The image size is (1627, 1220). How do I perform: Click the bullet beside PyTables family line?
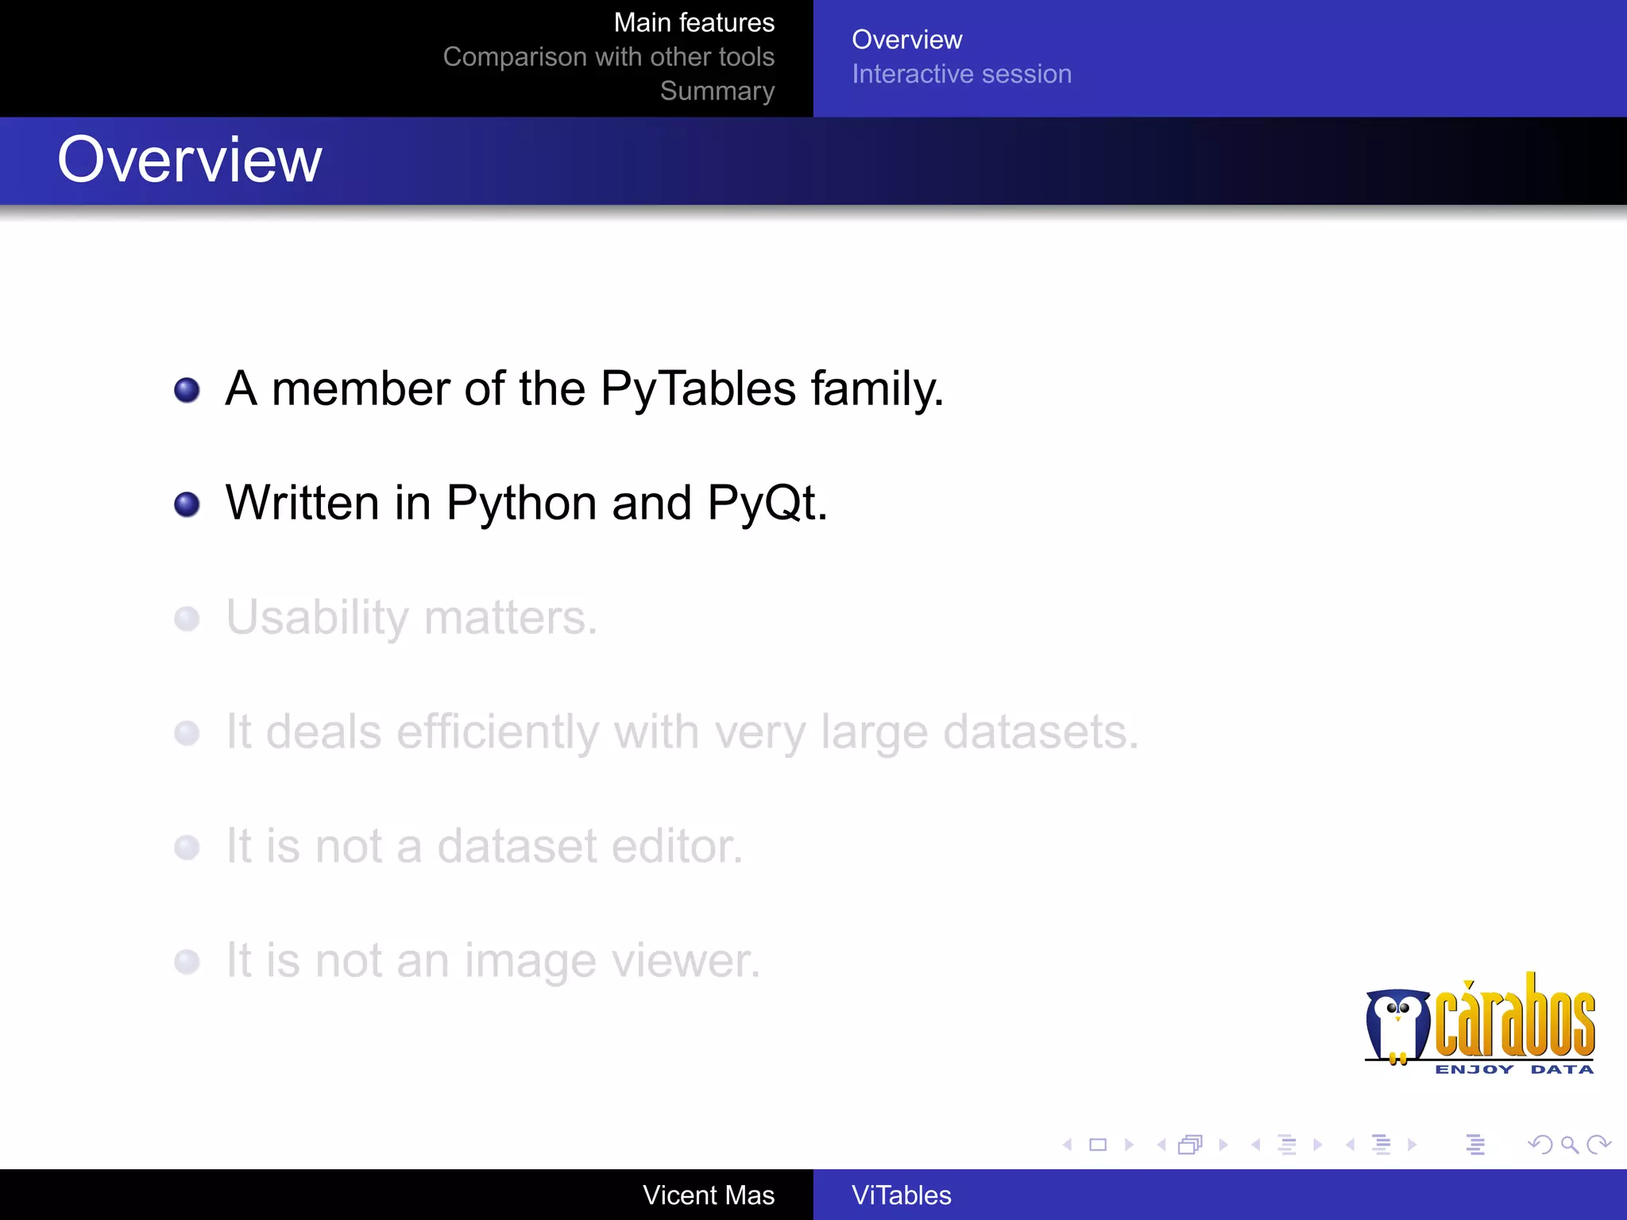click(187, 390)
